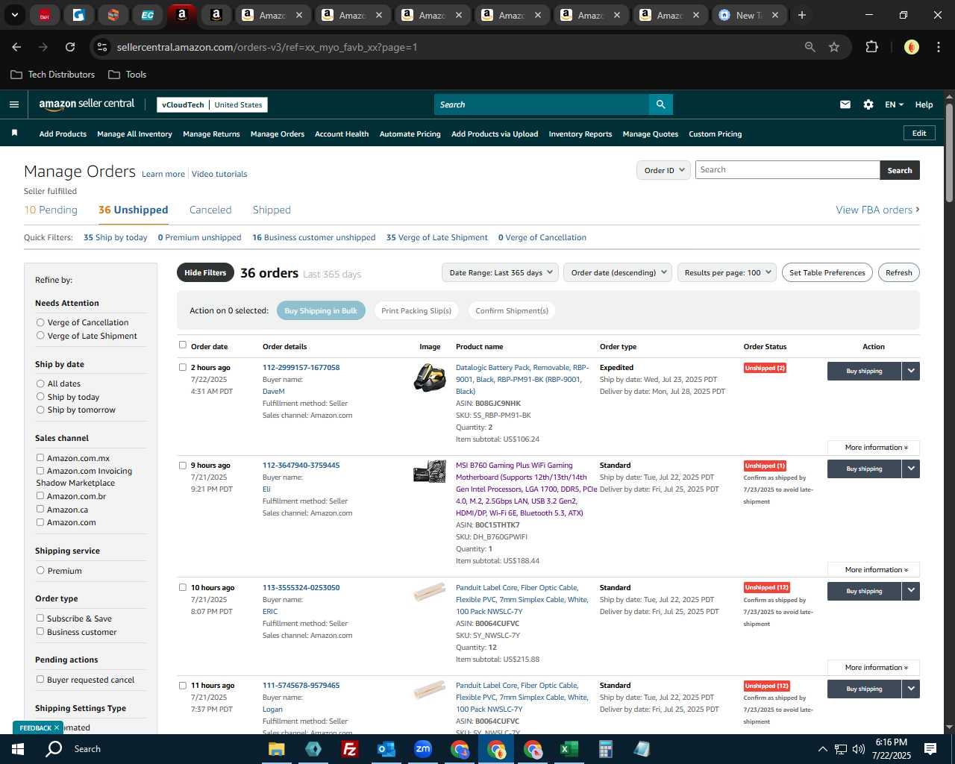Image resolution: width=955 pixels, height=764 pixels.
Task: Close the FEEDBACK badge with its X
Action: [56, 727]
